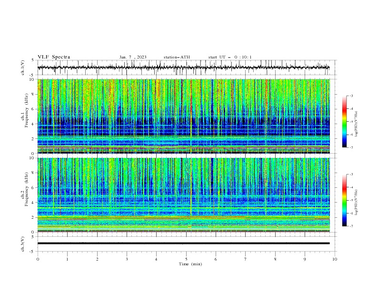The height and width of the screenshot is (291, 377).
Task: Click the '8' kHz tick on ch.2 axis
Action: 33,173
